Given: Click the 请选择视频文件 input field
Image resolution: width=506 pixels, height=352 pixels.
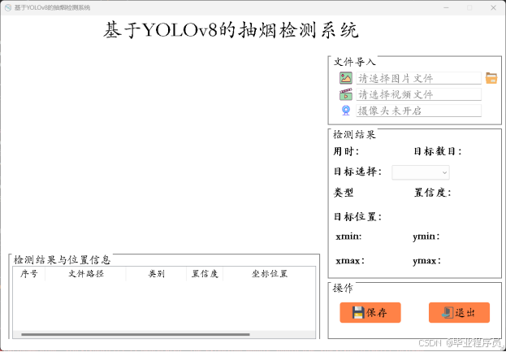Looking at the screenshot, I should [418, 94].
